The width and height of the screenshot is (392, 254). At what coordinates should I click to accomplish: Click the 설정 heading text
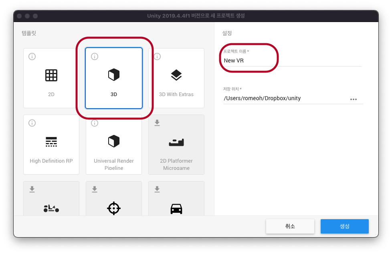click(227, 33)
